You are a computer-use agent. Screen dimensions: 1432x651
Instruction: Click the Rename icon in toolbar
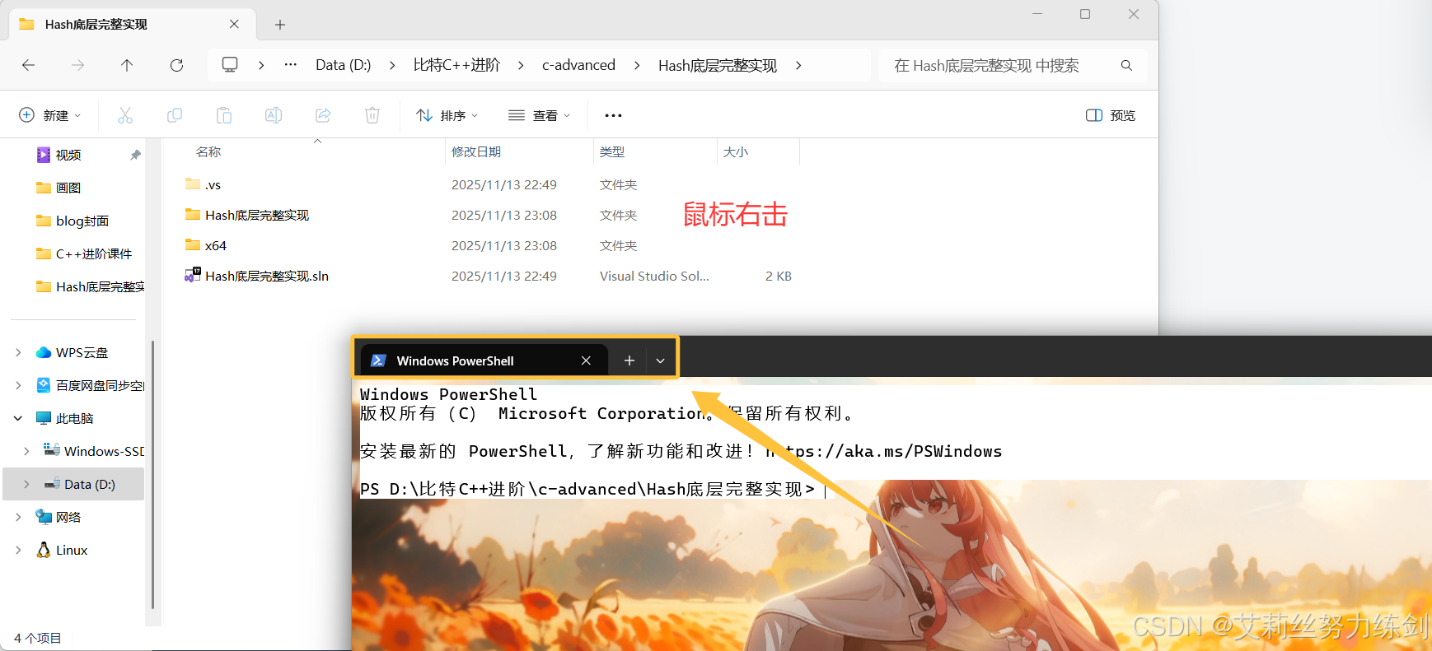coord(274,115)
